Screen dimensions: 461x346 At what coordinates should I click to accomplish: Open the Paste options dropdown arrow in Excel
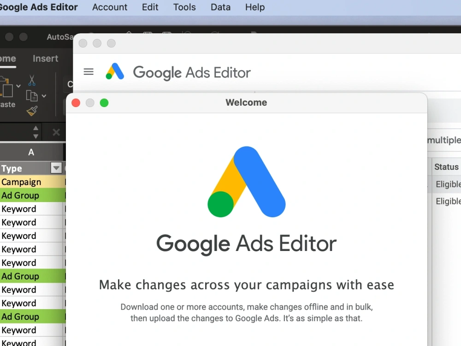click(x=18, y=86)
